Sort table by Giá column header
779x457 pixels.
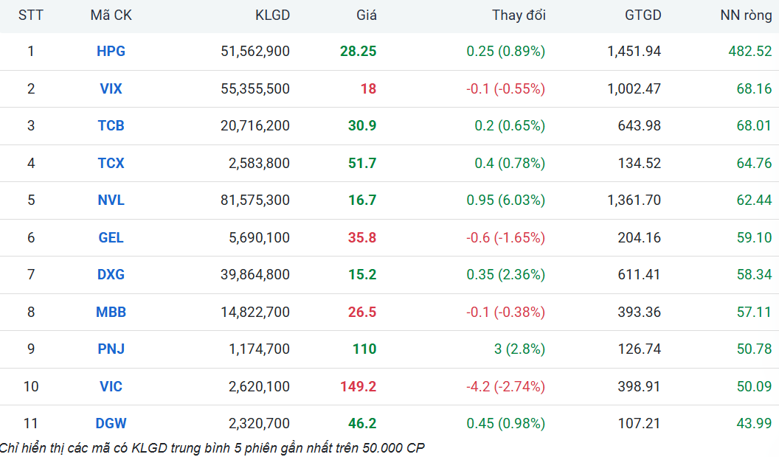[x=367, y=15]
